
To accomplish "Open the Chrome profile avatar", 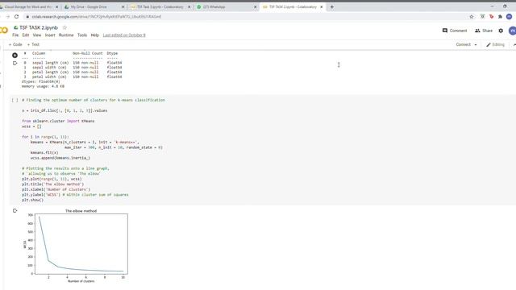I will point(509,16).
